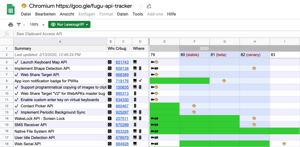The height and width of the screenshot is (147, 300).
Task: Open crbug link 668389
Action: click(122, 75)
